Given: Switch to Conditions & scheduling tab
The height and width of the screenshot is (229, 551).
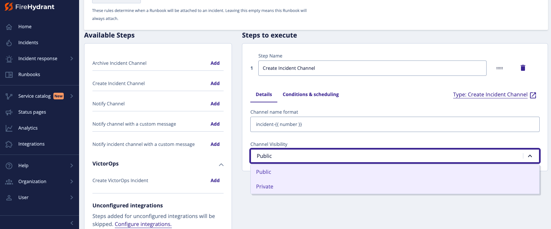Looking at the screenshot, I should click(x=310, y=94).
